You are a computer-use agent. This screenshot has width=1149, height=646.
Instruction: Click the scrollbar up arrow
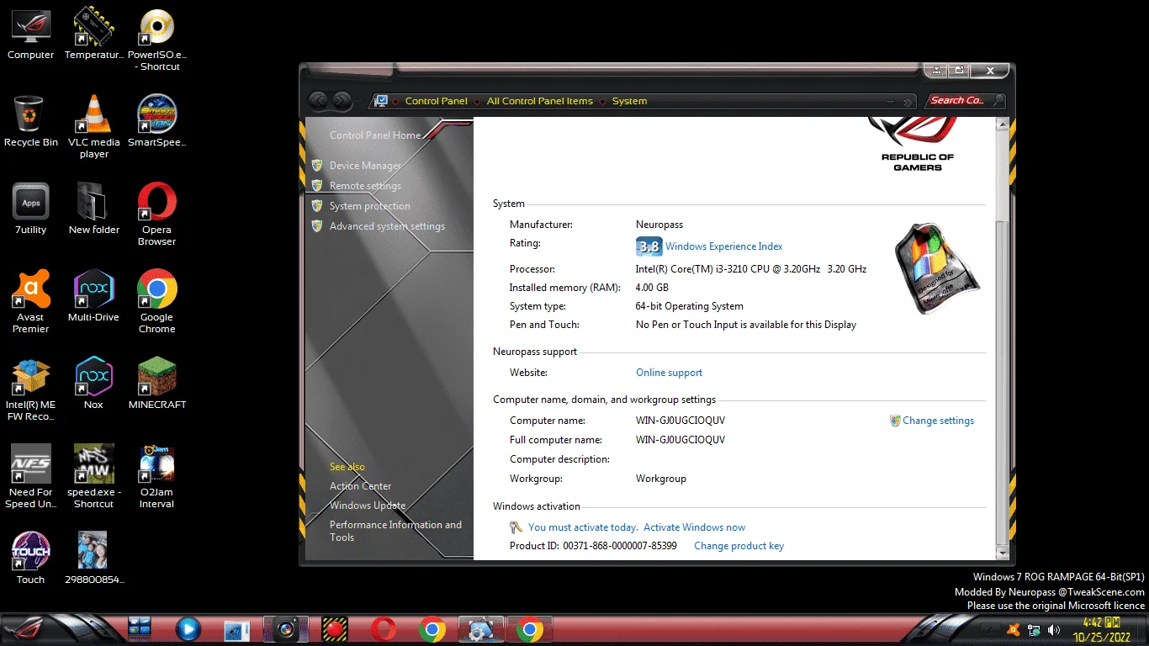[1001, 124]
